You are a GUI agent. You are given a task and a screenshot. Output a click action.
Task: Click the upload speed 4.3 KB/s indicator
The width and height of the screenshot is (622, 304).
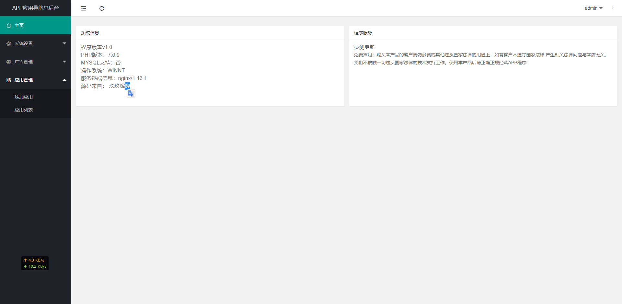click(34, 260)
